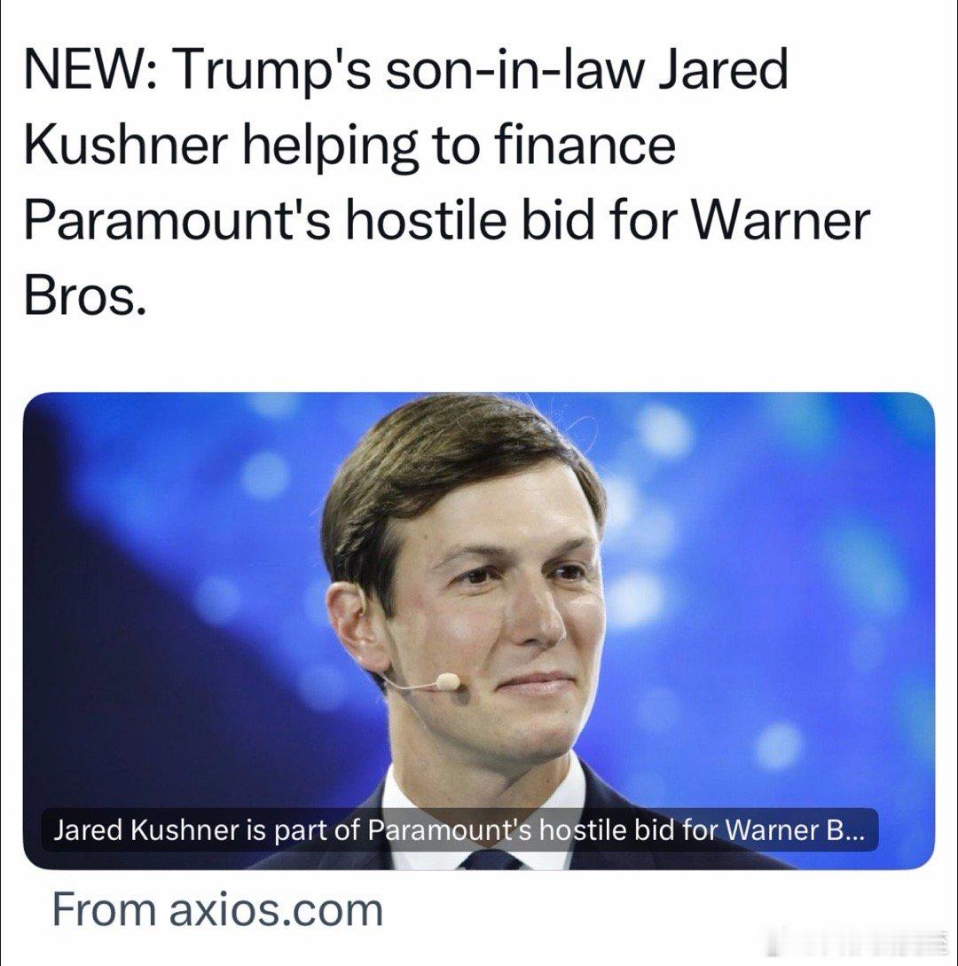Click the caption overlay on the preview card
This screenshot has height=966, width=958.
click(459, 830)
